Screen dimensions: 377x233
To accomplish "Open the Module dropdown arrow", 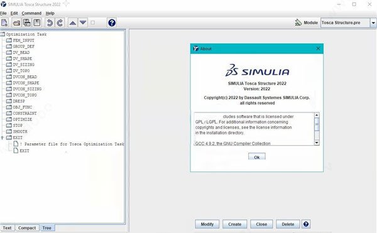I will click(x=373, y=23).
